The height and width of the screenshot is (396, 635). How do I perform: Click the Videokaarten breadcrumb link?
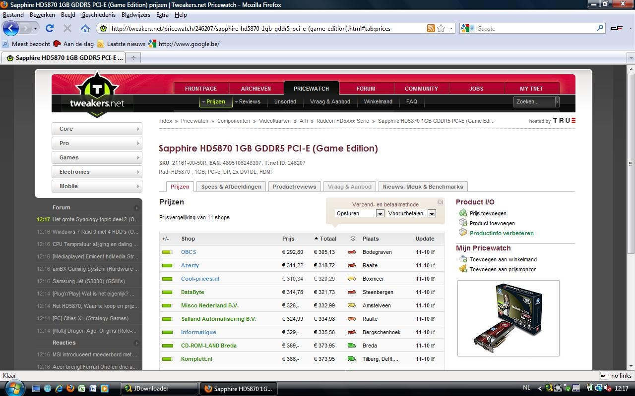click(275, 121)
